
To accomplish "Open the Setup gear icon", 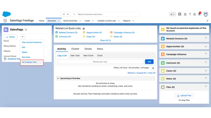I will click(x=194, y=14).
